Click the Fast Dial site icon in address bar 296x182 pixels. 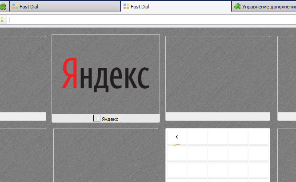click(2, 19)
